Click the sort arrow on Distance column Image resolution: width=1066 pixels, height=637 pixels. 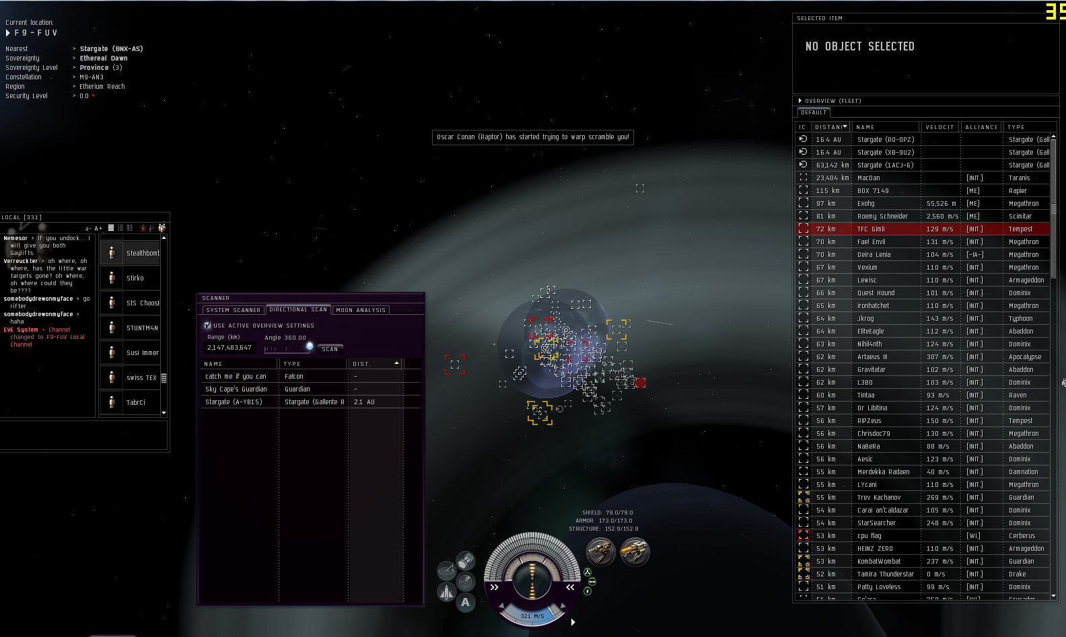[x=845, y=126]
